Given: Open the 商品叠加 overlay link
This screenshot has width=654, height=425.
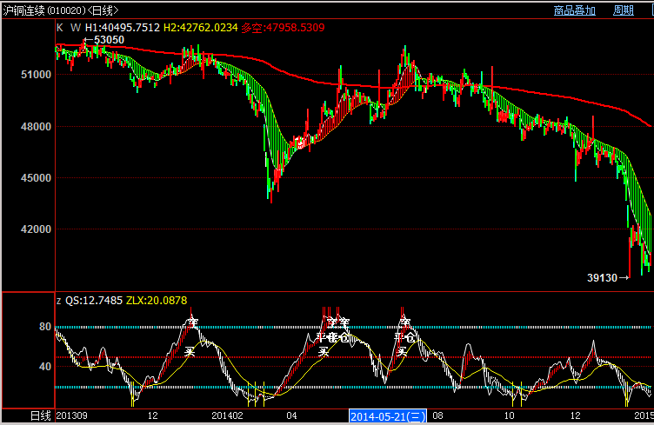Looking at the screenshot, I should [574, 10].
